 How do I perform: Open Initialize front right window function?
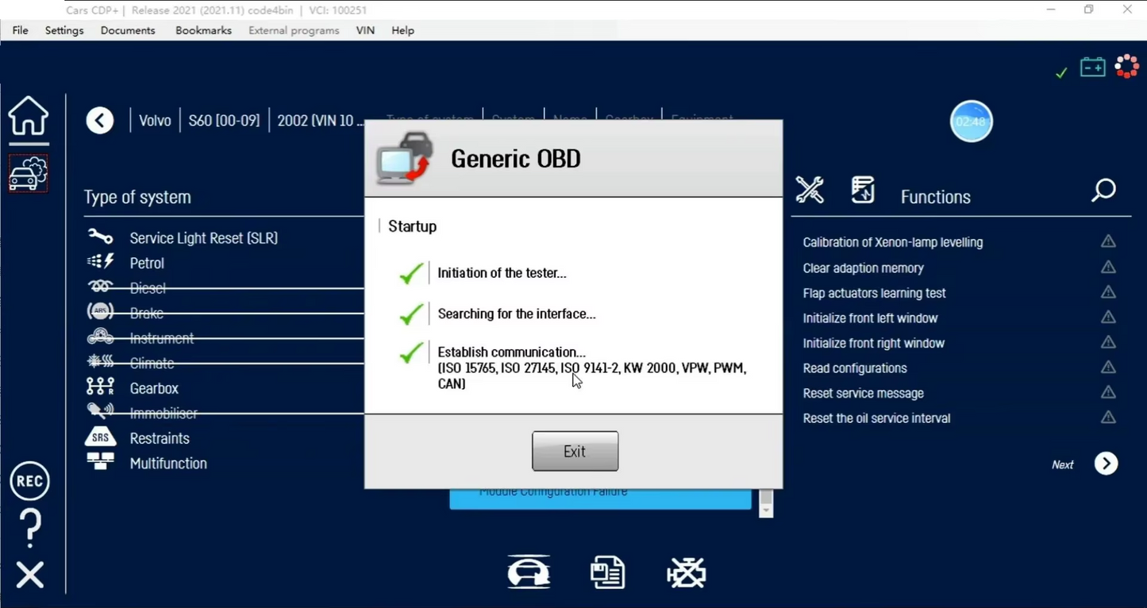point(874,343)
